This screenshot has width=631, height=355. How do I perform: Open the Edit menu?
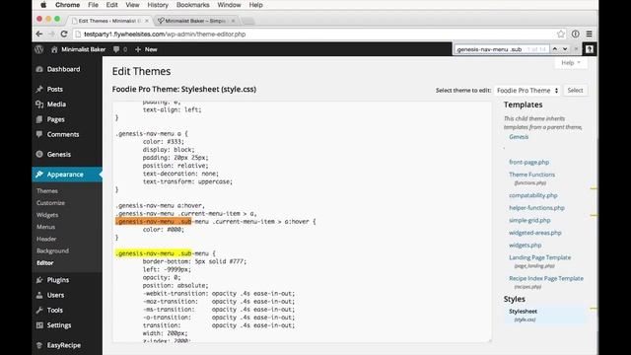point(111,5)
